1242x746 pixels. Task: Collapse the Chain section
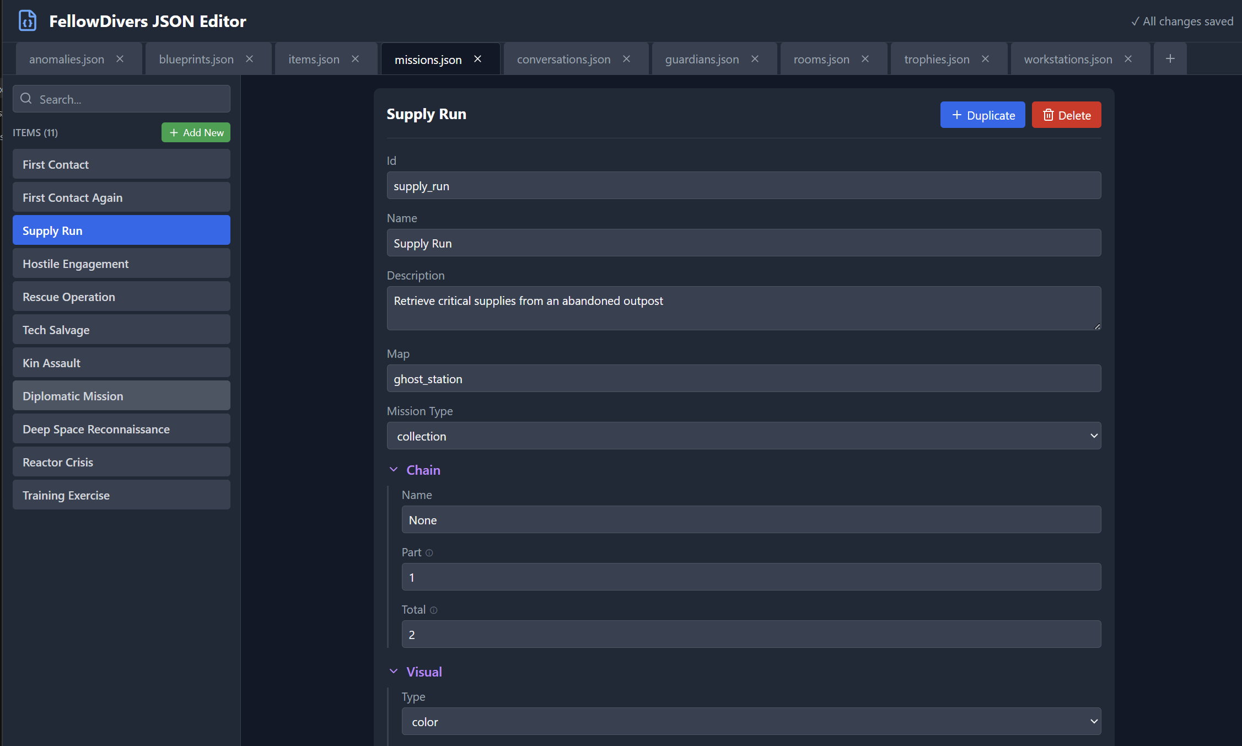[x=394, y=469]
